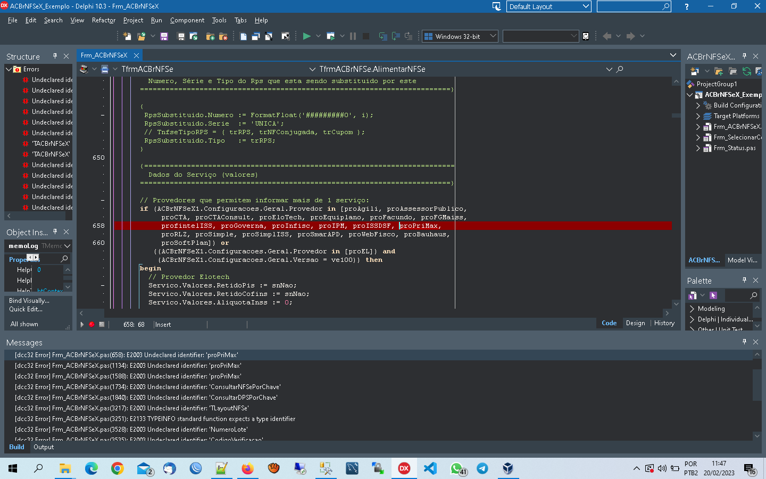Click Bind Visually link

[29, 301]
